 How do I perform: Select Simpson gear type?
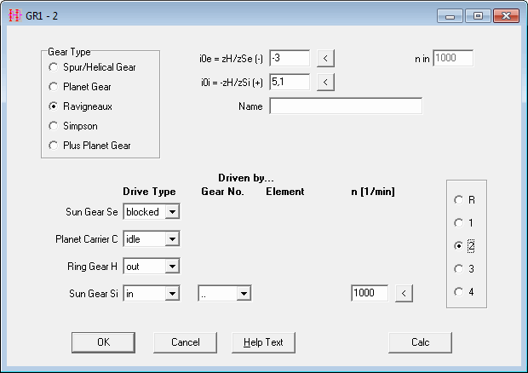click(55, 126)
